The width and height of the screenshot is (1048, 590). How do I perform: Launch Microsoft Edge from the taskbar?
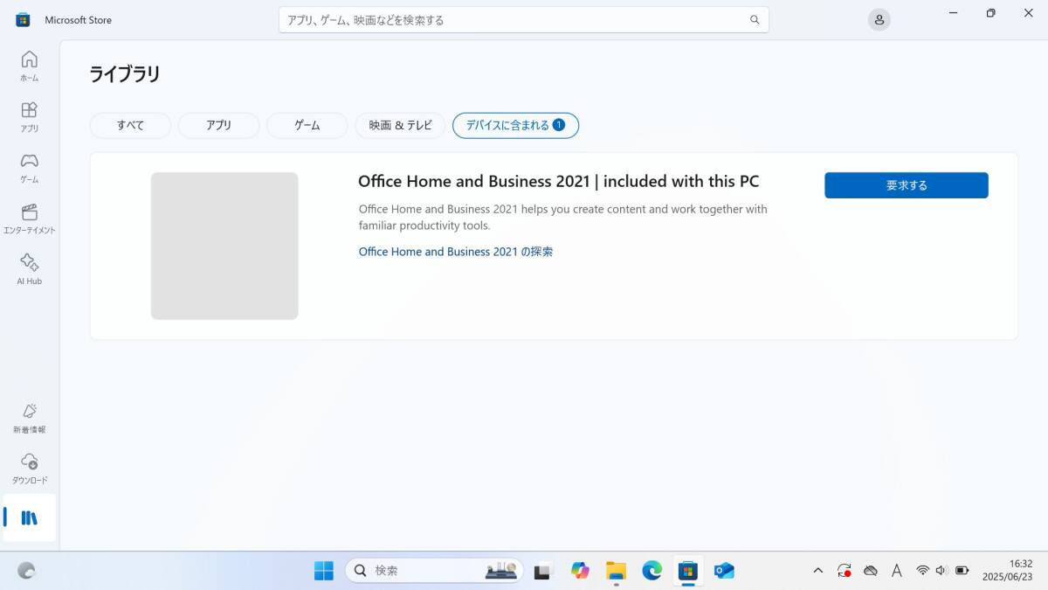click(652, 570)
